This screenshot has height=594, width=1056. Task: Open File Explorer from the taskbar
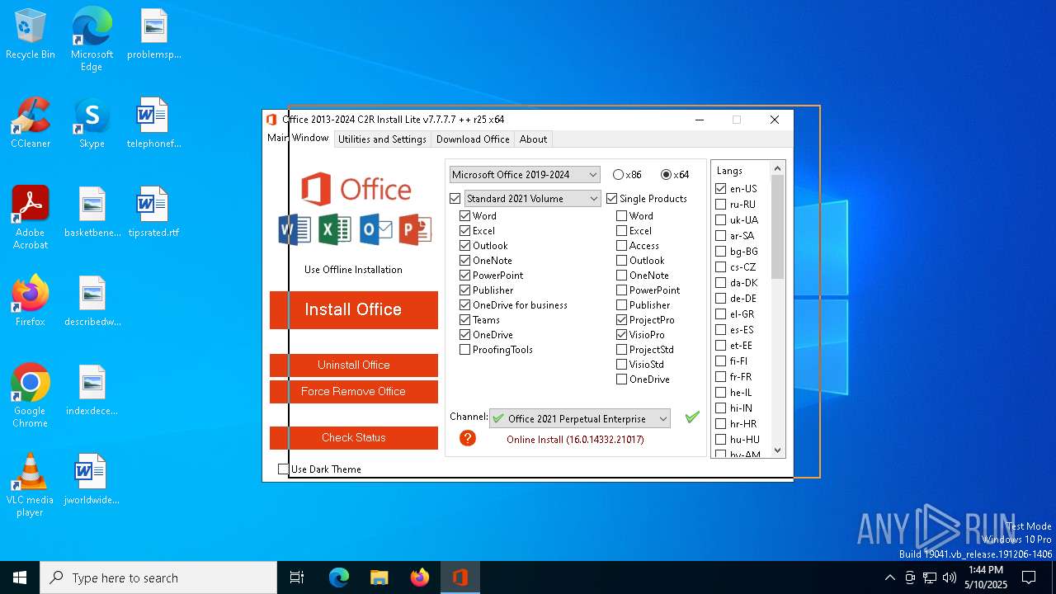coord(379,577)
